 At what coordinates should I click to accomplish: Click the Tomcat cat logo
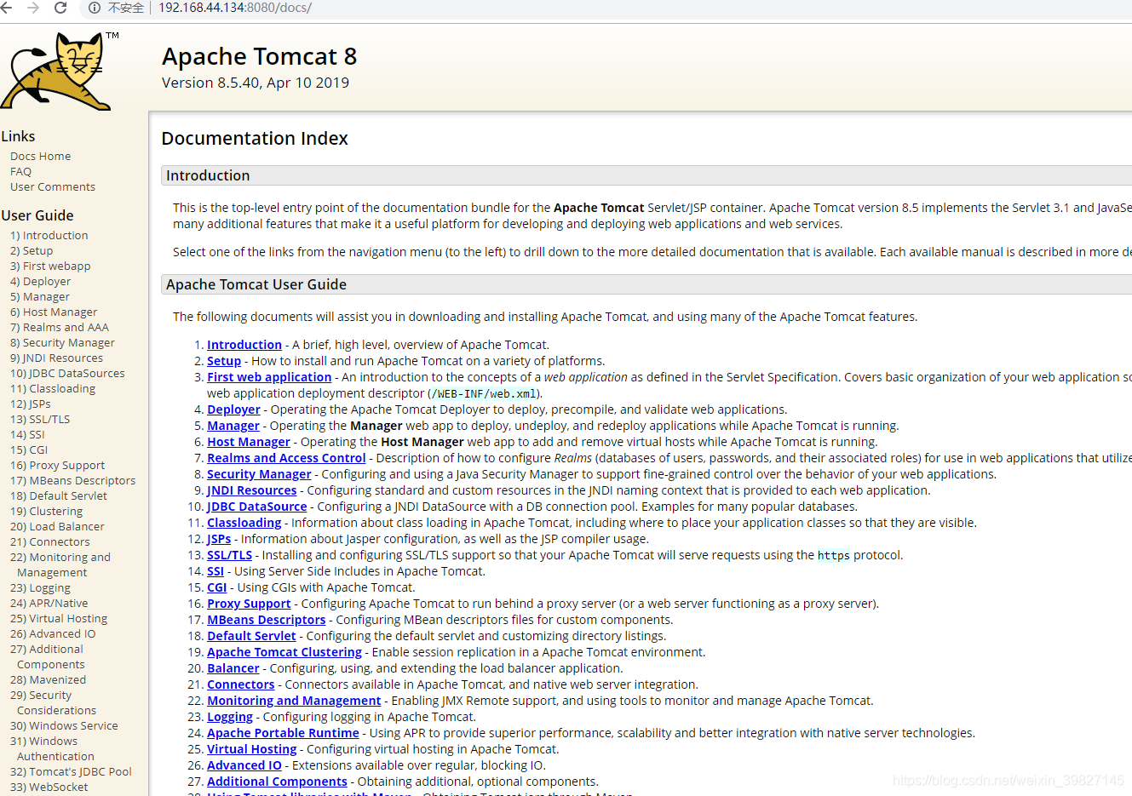coord(56,72)
